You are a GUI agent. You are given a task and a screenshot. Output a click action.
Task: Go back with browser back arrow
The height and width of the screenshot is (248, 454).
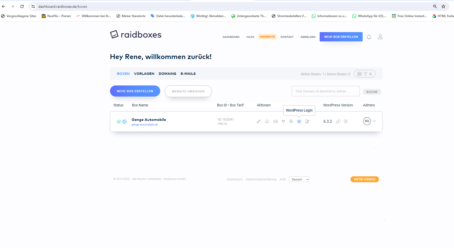pyautogui.click(x=4, y=6)
